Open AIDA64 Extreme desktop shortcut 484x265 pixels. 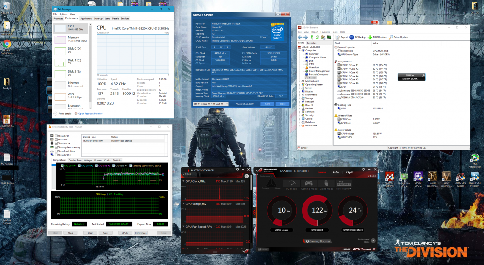tap(390, 179)
